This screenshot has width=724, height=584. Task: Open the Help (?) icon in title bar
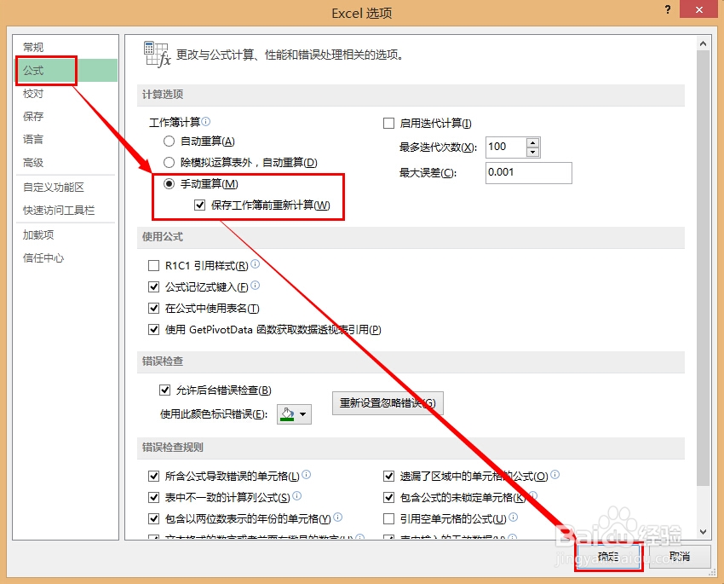[668, 10]
